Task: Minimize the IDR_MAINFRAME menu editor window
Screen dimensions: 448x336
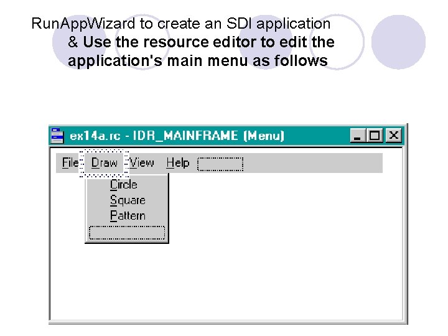Action: [358, 135]
